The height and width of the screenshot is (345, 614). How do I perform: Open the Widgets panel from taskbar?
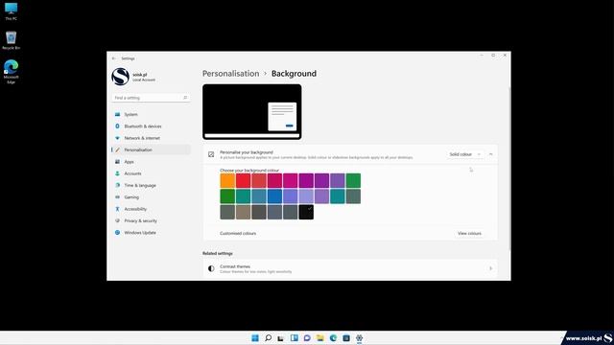coord(295,338)
